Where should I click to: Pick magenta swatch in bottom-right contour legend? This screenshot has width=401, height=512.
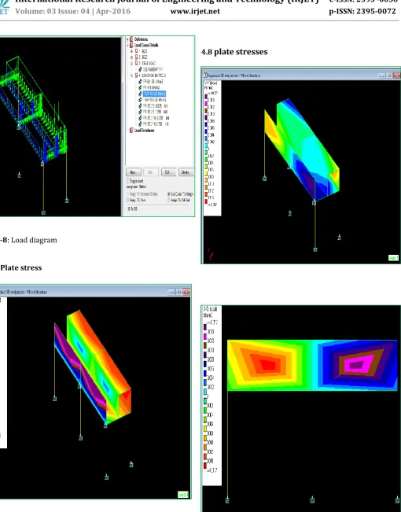coord(205,336)
